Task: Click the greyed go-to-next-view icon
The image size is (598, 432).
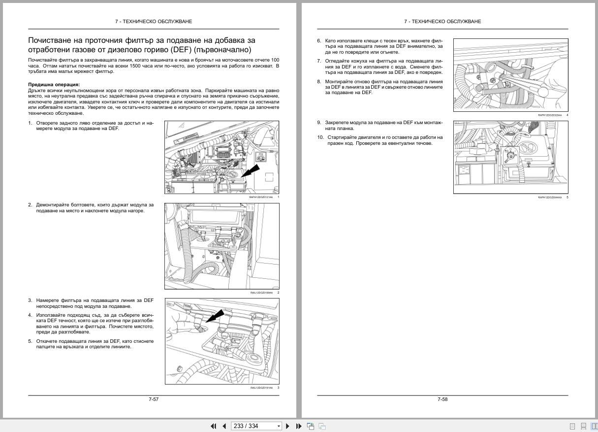Action: [x=322, y=426]
